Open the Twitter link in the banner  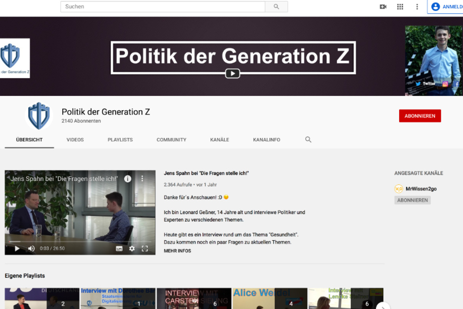(x=426, y=84)
